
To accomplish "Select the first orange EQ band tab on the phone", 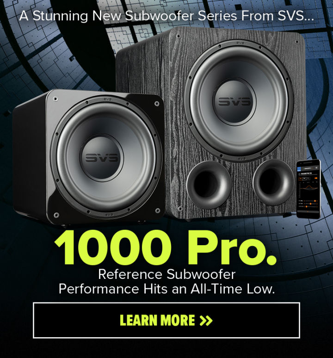I will [x=300, y=179].
